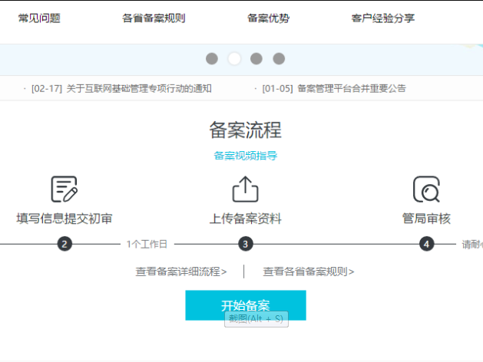Select the active second carousel dot
483x362 pixels.
click(x=234, y=58)
